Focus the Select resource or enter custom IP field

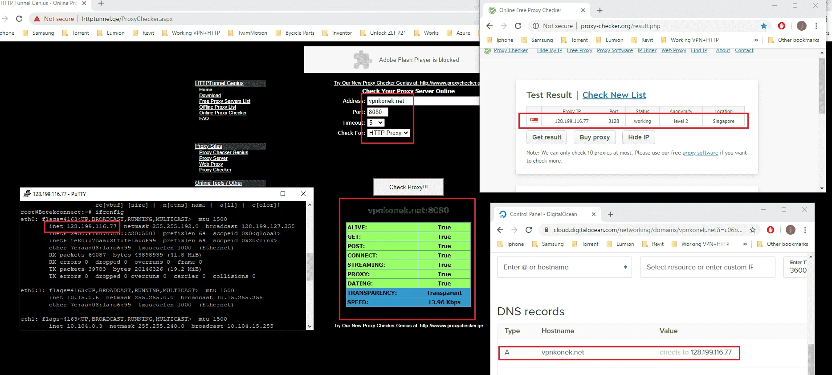707,267
